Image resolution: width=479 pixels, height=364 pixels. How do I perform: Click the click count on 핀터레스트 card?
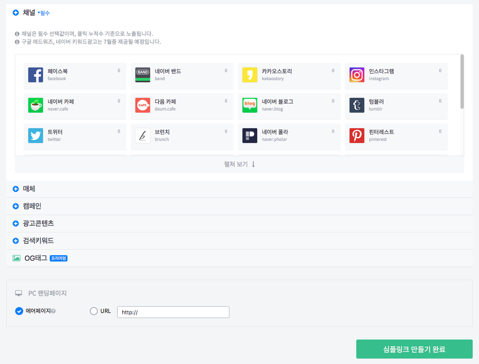coord(440,132)
